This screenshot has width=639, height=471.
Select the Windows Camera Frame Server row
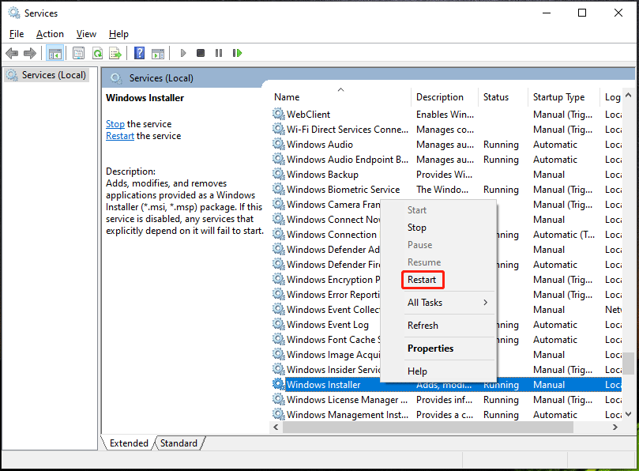click(326, 205)
